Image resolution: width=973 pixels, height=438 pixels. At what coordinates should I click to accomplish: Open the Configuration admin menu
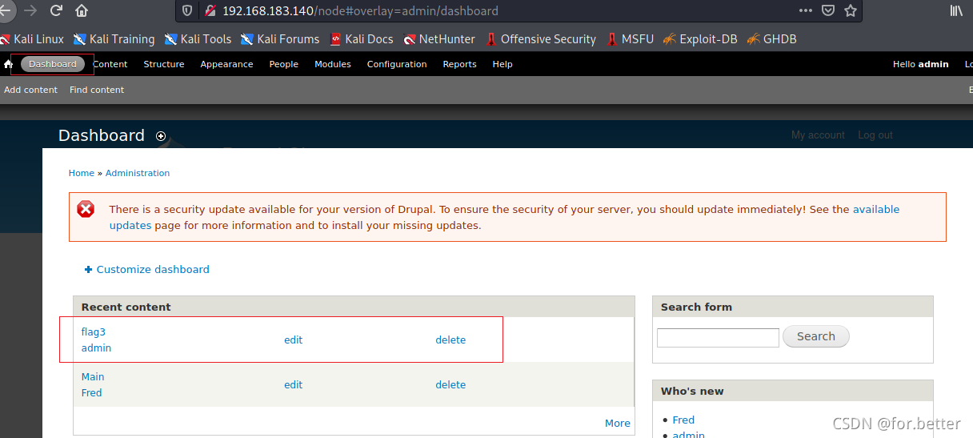coord(397,64)
